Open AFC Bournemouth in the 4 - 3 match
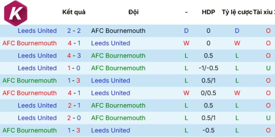275x137 pixels. pos(118,56)
